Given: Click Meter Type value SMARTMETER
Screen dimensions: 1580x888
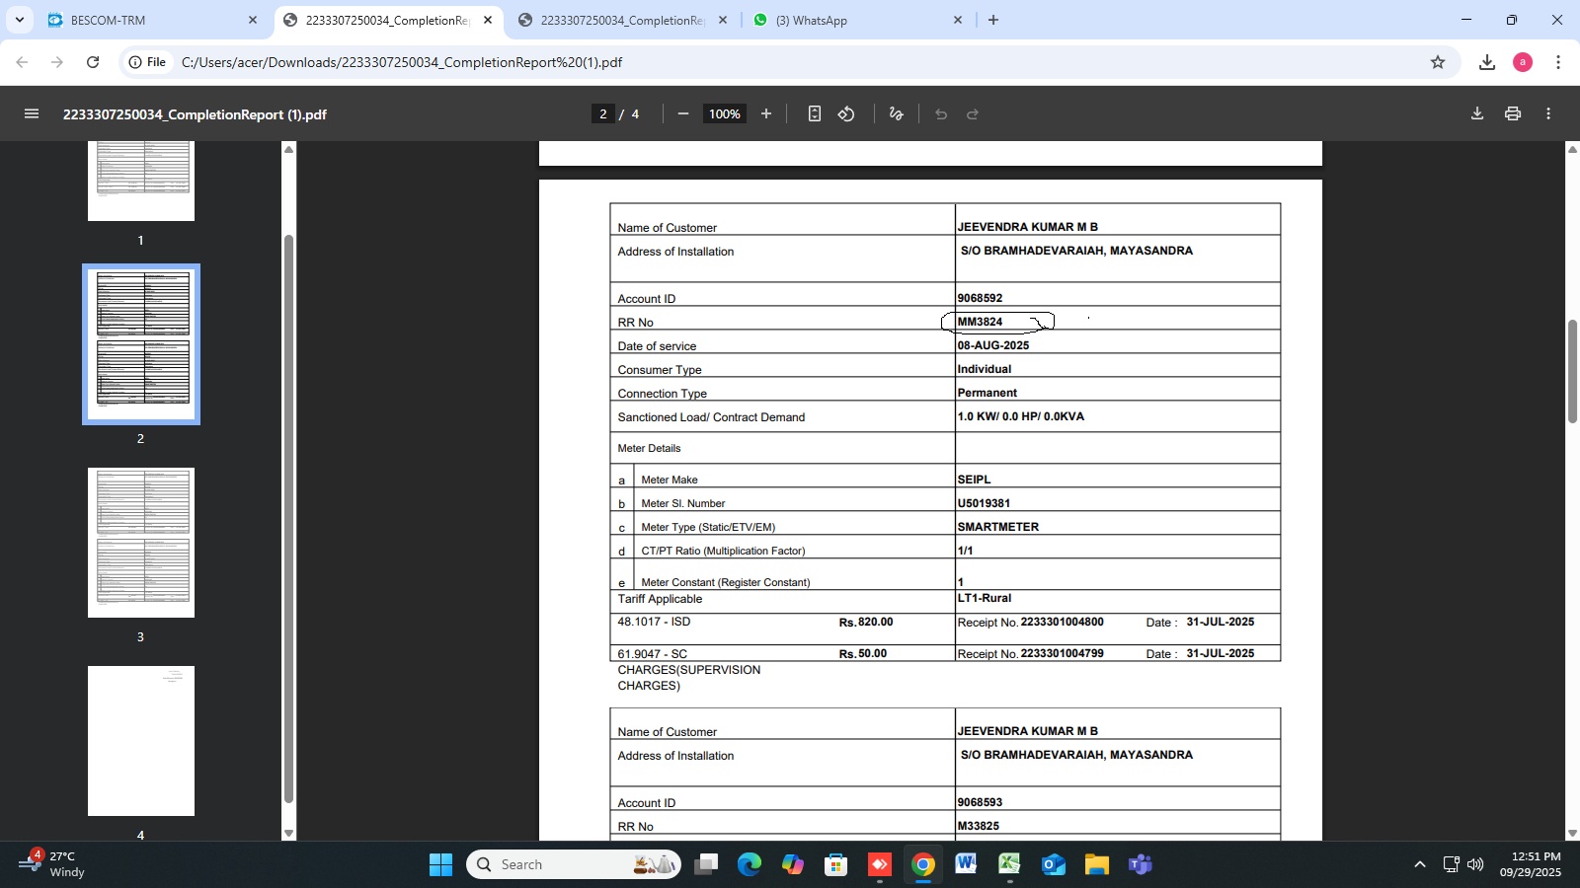Looking at the screenshot, I should (998, 527).
